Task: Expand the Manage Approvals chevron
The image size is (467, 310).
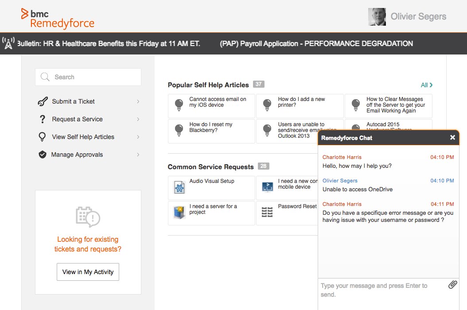Action: point(138,155)
